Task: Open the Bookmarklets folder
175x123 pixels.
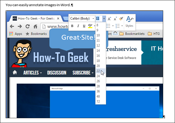Action: (132, 34)
